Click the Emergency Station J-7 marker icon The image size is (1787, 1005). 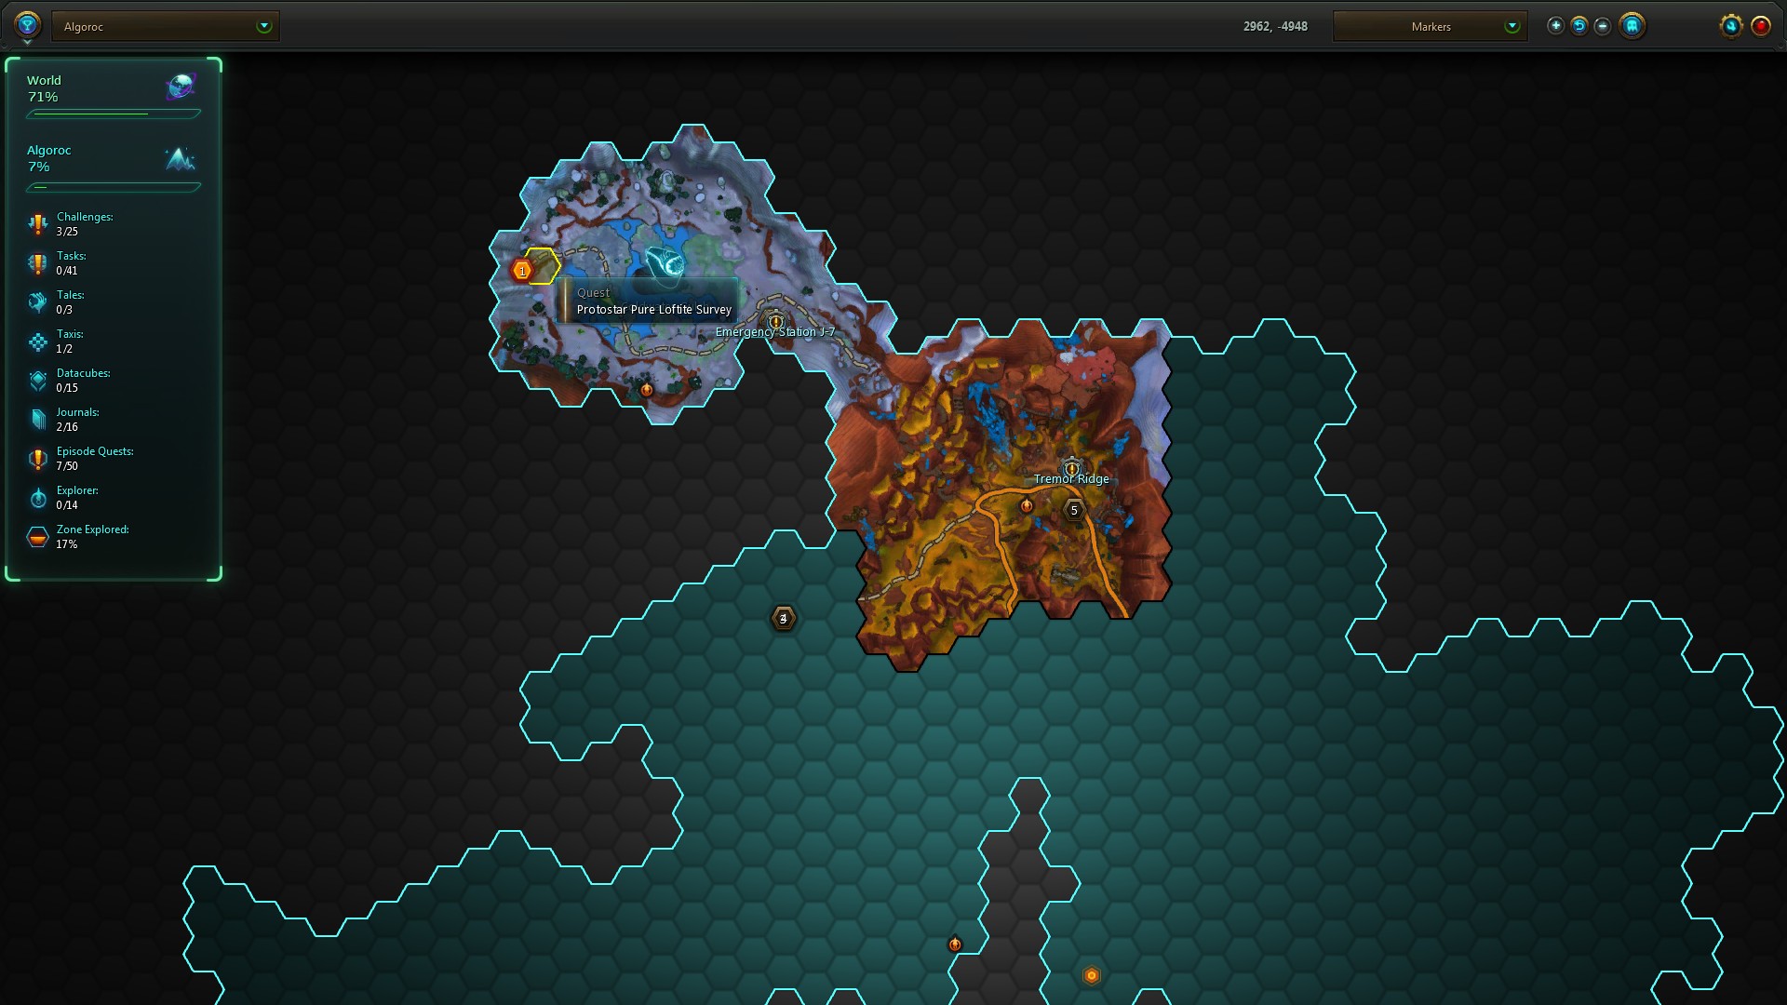coord(775,321)
